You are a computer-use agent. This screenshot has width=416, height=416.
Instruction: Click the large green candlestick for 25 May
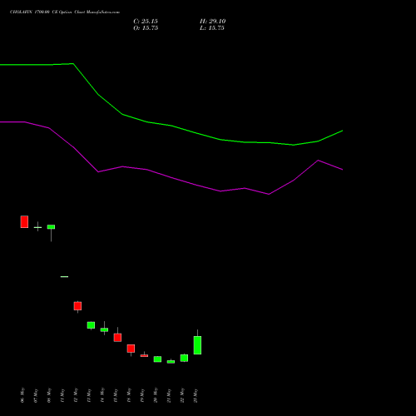click(x=197, y=345)
